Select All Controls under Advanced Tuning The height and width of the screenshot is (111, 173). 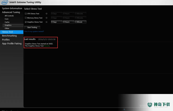coord(9,16)
